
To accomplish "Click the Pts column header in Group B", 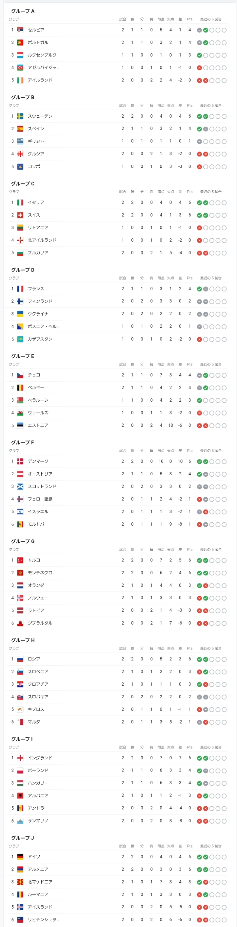I will 189,106.
